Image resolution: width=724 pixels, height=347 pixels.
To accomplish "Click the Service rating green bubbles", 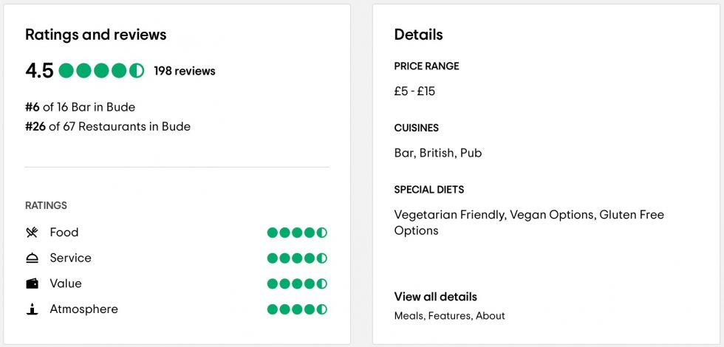I will (x=297, y=258).
